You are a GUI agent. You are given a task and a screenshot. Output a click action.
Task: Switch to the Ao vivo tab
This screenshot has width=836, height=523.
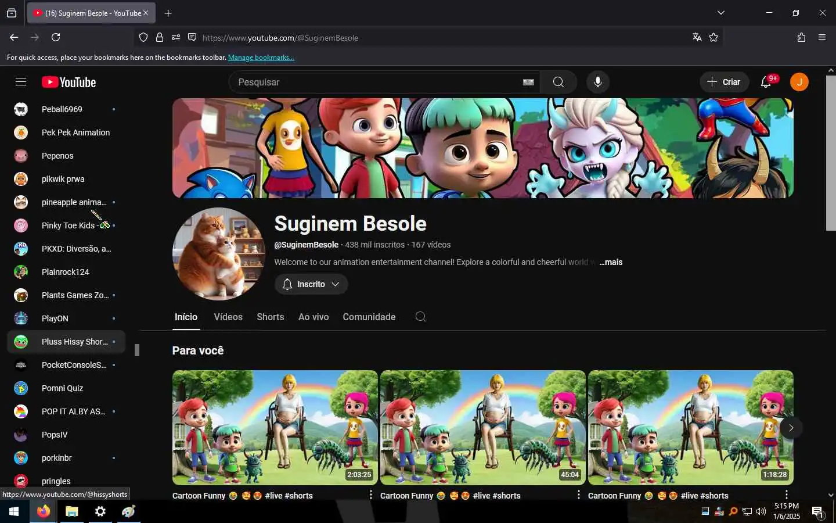pyautogui.click(x=313, y=317)
